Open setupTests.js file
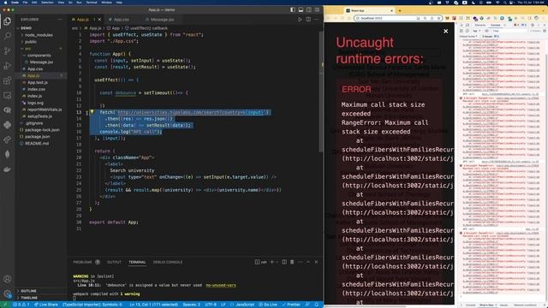 click(x=39, y=116)
